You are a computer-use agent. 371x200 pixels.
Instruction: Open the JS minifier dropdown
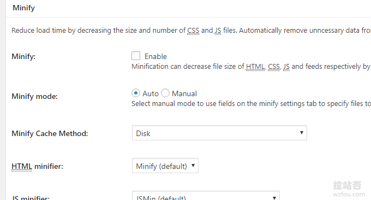coord(206,196)
